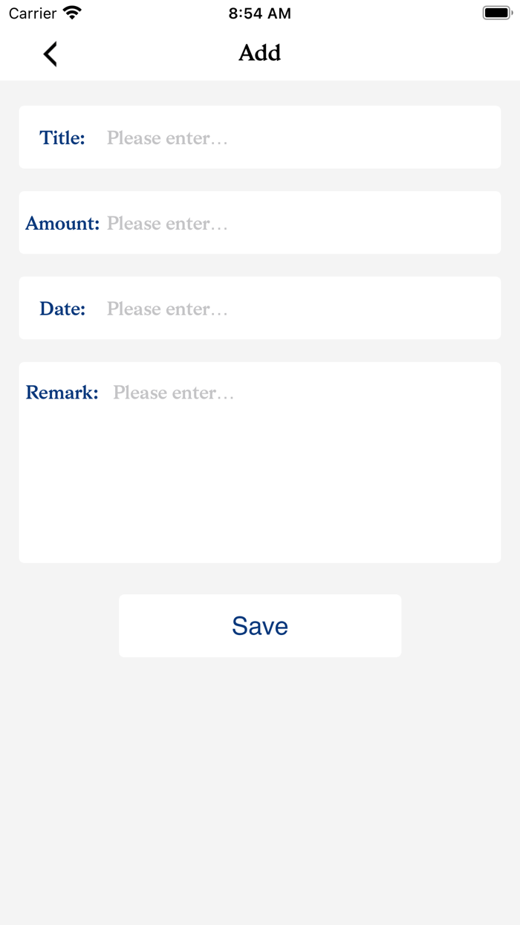The width and height of the screenshot is (520, 925).
Task: Focus the Title input field
Action: click(x=297, y=138)
